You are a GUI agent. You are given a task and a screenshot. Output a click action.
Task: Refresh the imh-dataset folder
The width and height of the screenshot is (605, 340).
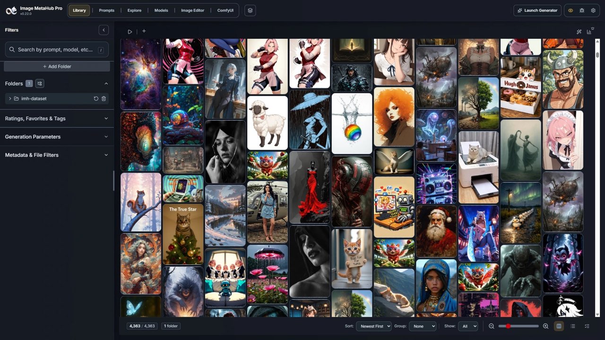(x=96, y=99)
